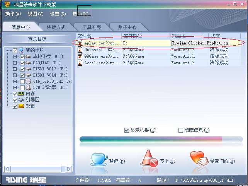248x186 pixels.
Task: Uncheck DISK1_VOL3 E: checkbox
Action: [x=22, y=69]
